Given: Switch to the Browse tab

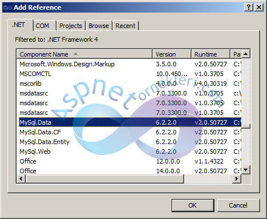Looking at the screenshot, I should (99, 26).
